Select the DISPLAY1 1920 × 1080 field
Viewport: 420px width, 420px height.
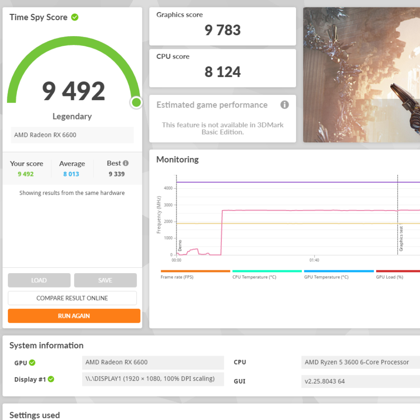(x=153, y=379)
